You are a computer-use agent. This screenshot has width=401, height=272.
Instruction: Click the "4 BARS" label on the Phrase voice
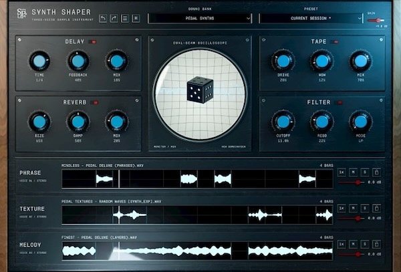point(326,166)
